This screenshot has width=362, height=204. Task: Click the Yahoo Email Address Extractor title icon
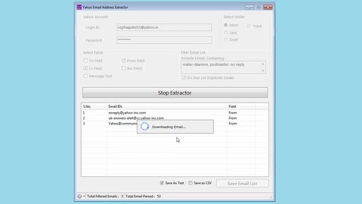click(79, 7)
